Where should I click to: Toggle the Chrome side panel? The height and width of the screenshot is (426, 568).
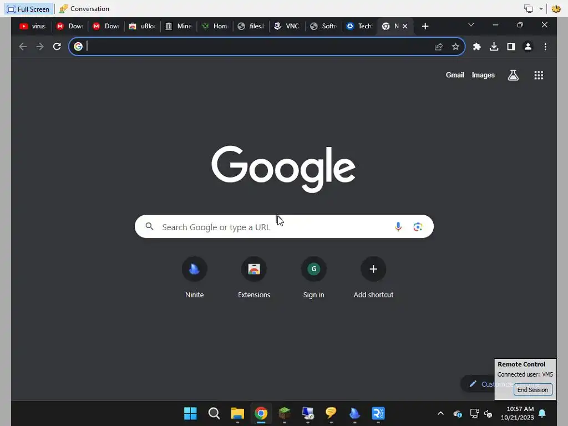point(511,47)
